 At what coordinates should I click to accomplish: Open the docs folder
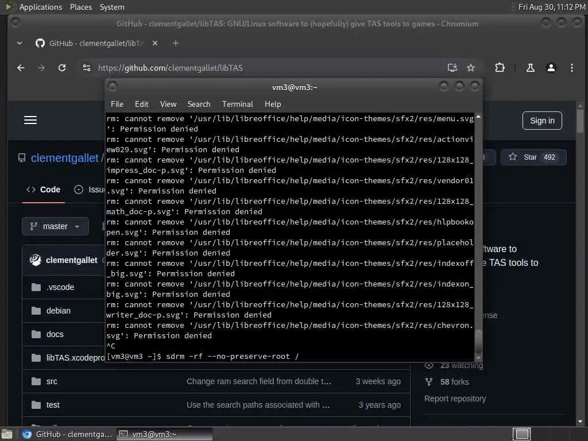55,335
